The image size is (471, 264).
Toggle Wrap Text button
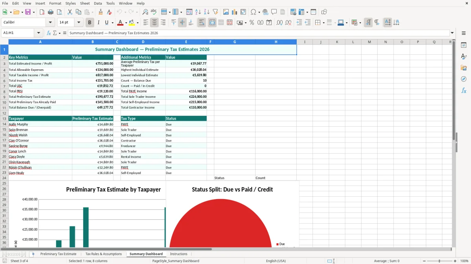tap(201, 23)
